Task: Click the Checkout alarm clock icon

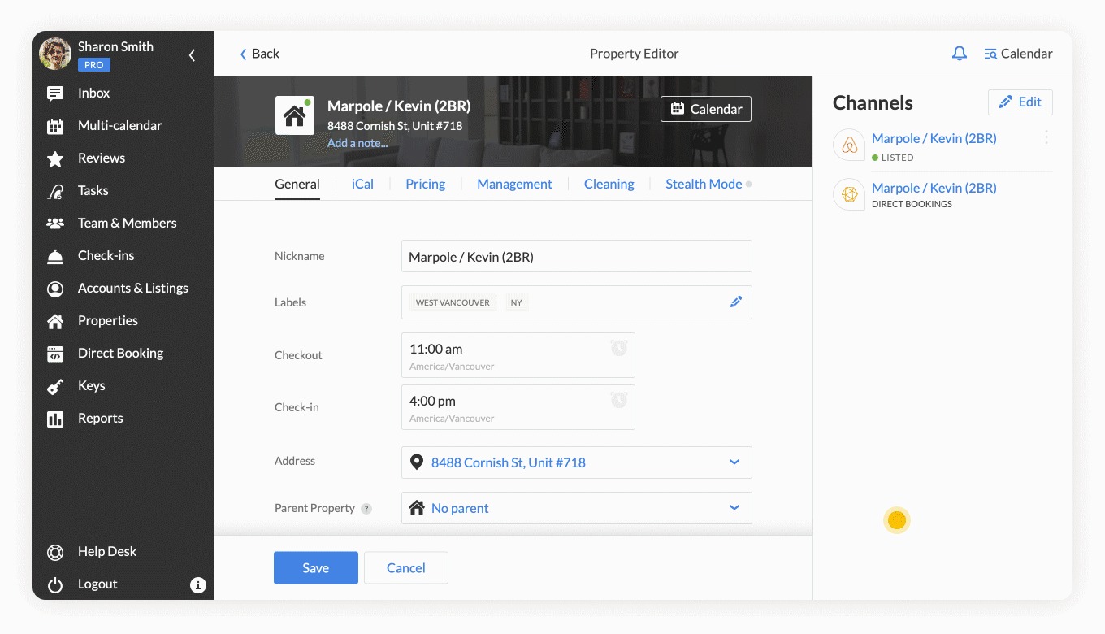Action: [619, 348]
